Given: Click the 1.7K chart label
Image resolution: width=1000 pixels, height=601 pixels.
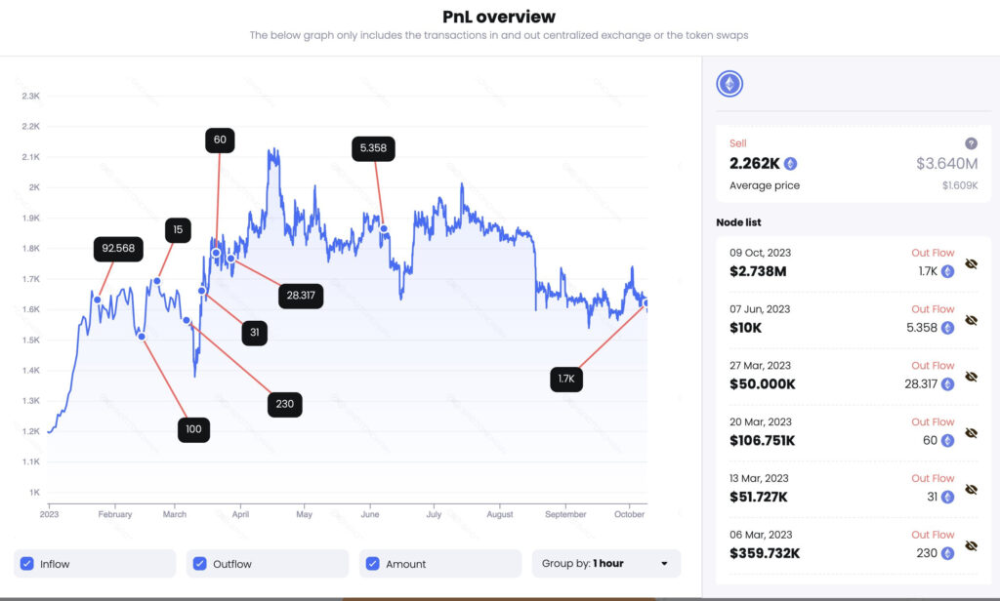Looking at the screenshot, I should pos(566,380).
